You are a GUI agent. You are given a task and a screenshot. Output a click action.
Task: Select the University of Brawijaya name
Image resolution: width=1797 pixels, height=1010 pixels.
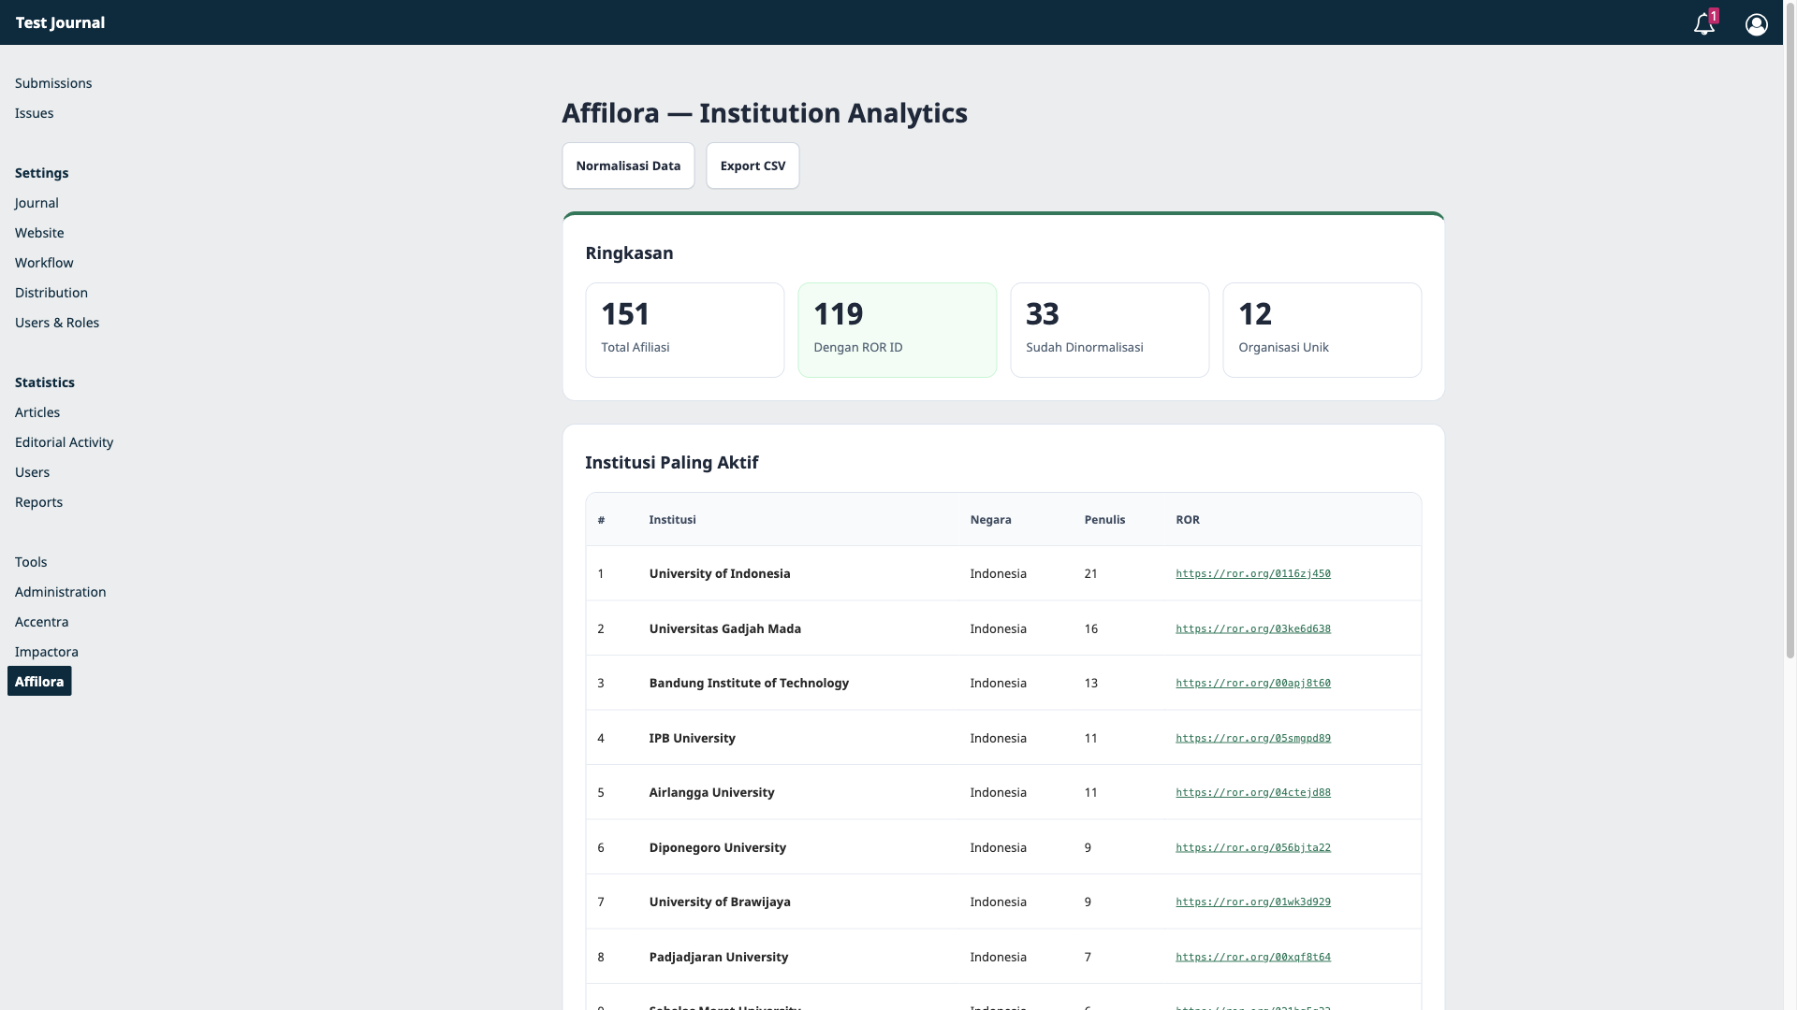pos(720,902)
